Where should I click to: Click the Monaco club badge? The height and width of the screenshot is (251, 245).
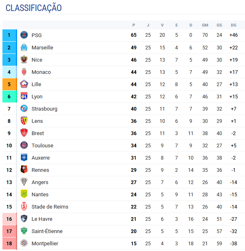pos(24,72)
